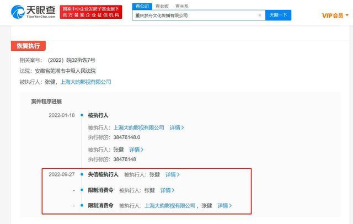The height and width of the screenshot is (224, 353).
Task: Click the case number (2022)皖02执恢7号
Action: click(72, 60)
